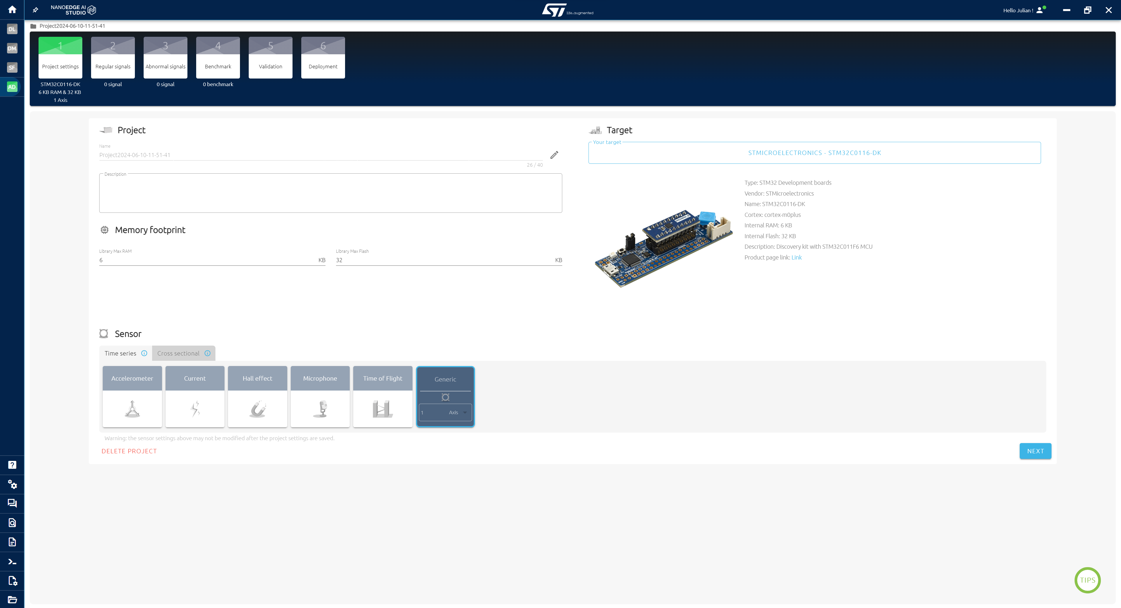Image resolution: width=1121 pixels, height=608 pixels.
Task: Open the DM sidebar module
Action: tap(12, 48)
